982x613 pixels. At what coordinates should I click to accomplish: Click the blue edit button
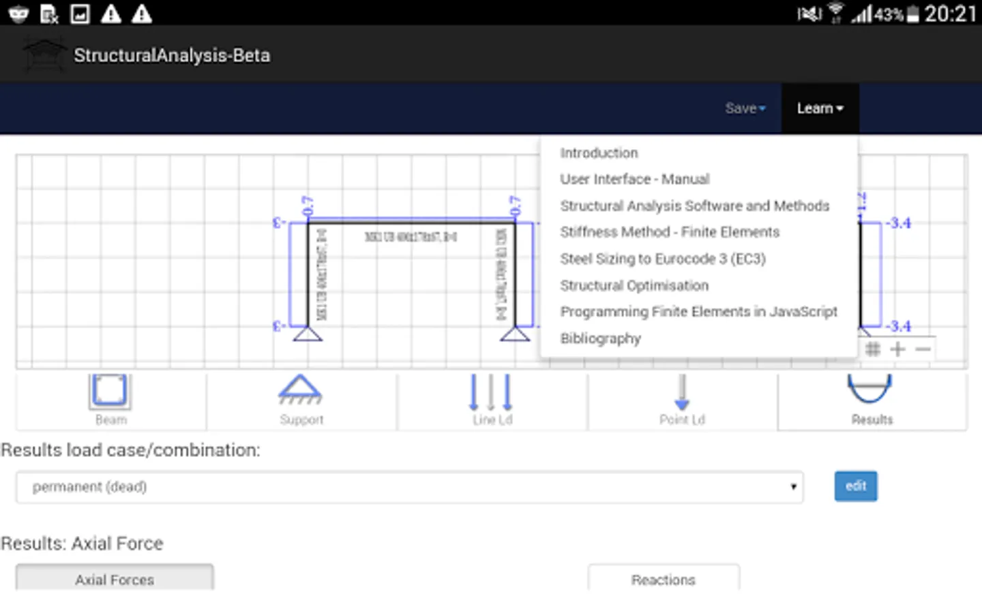coord(855,486)
